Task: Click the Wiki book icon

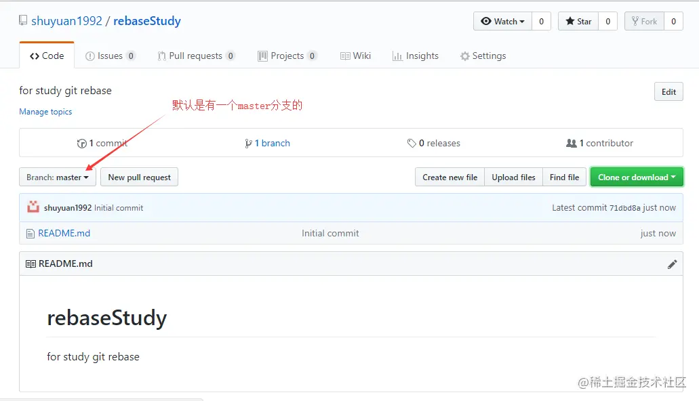Action: pos(344,56)
